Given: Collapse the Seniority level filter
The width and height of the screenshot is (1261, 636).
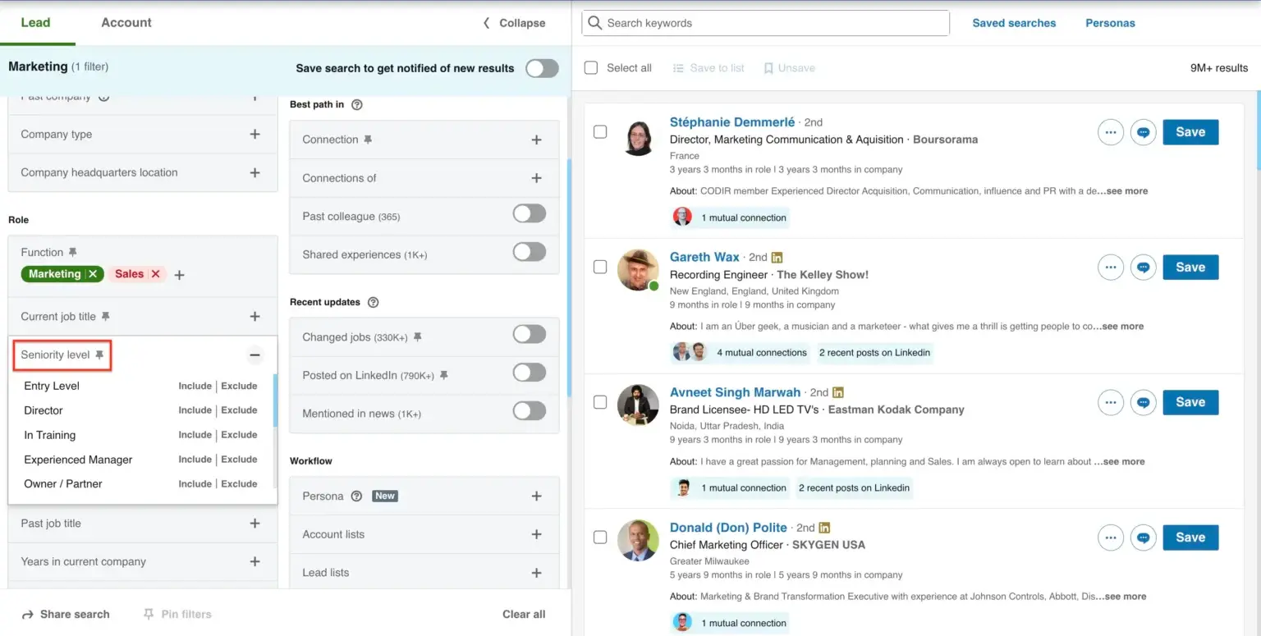Looking at the screenshot, I should [254, 355].
